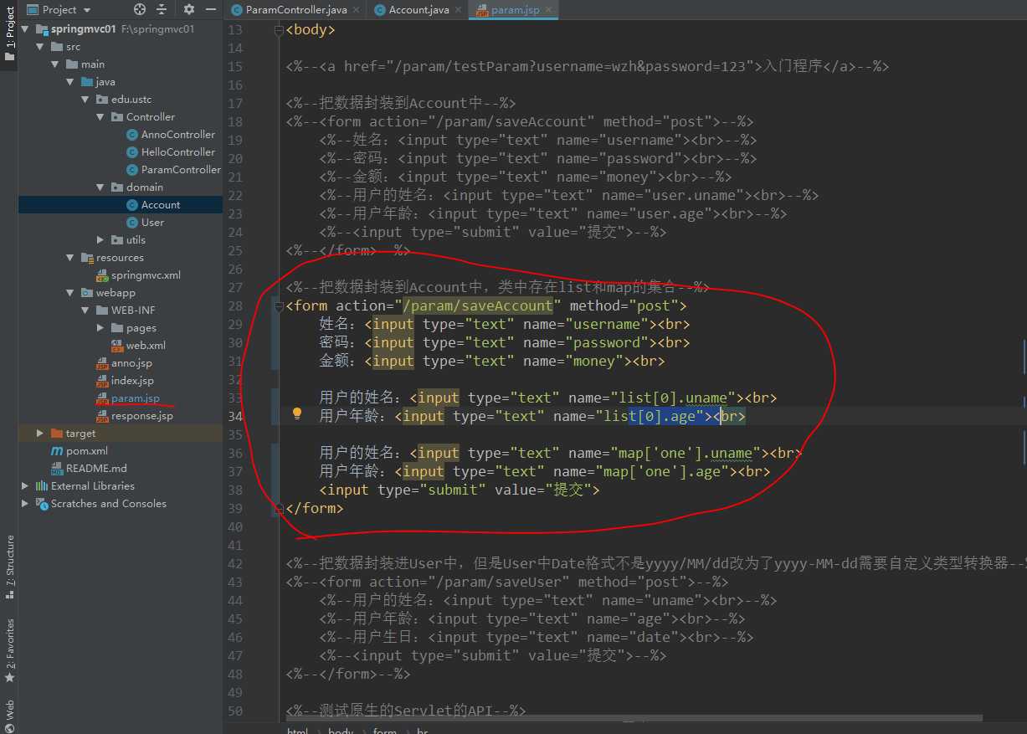The image size is (1027, 734).
Task: Click the Scratches and Consoles icon
Action: 41,504
